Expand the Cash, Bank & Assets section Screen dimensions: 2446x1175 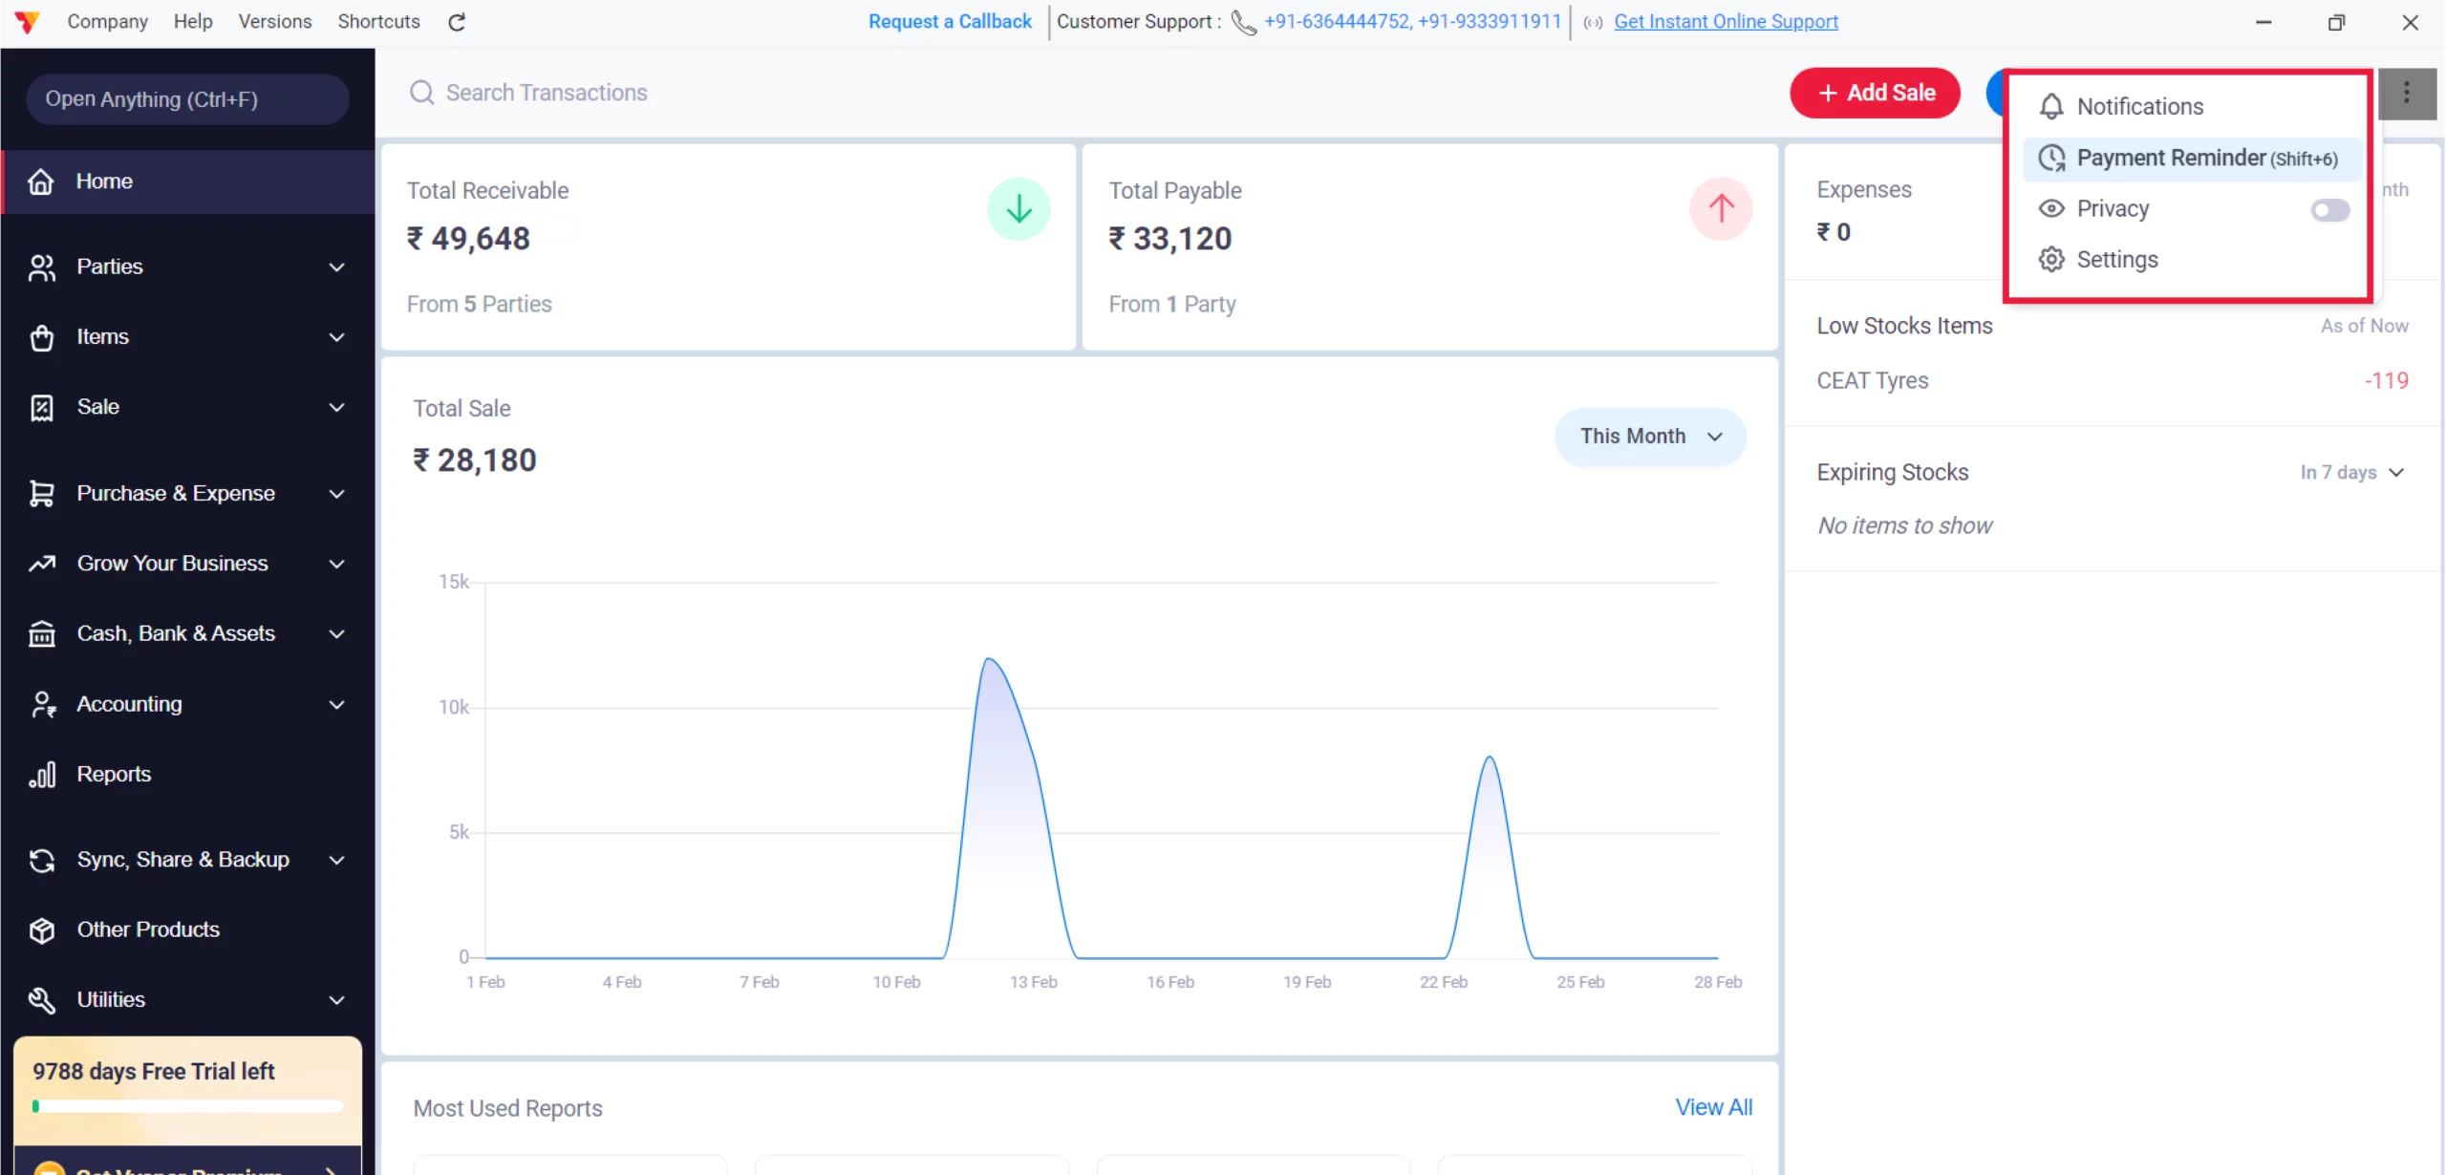(336, 634)
